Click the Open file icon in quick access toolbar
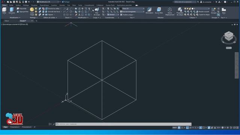The height and width of the screenshot is (135, 240). pos(11,2)
